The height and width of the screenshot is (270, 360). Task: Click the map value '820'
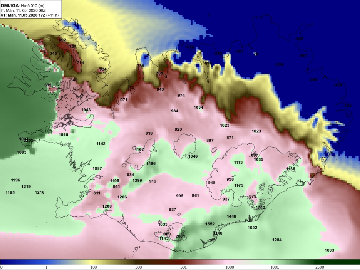tap(178, 129)
